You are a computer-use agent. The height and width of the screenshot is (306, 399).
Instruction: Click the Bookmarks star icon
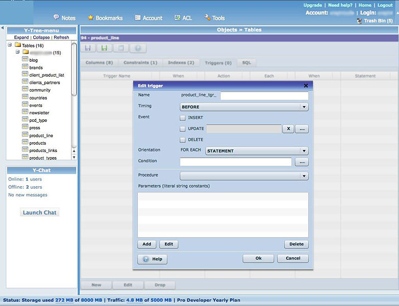(x=91, y=17)
